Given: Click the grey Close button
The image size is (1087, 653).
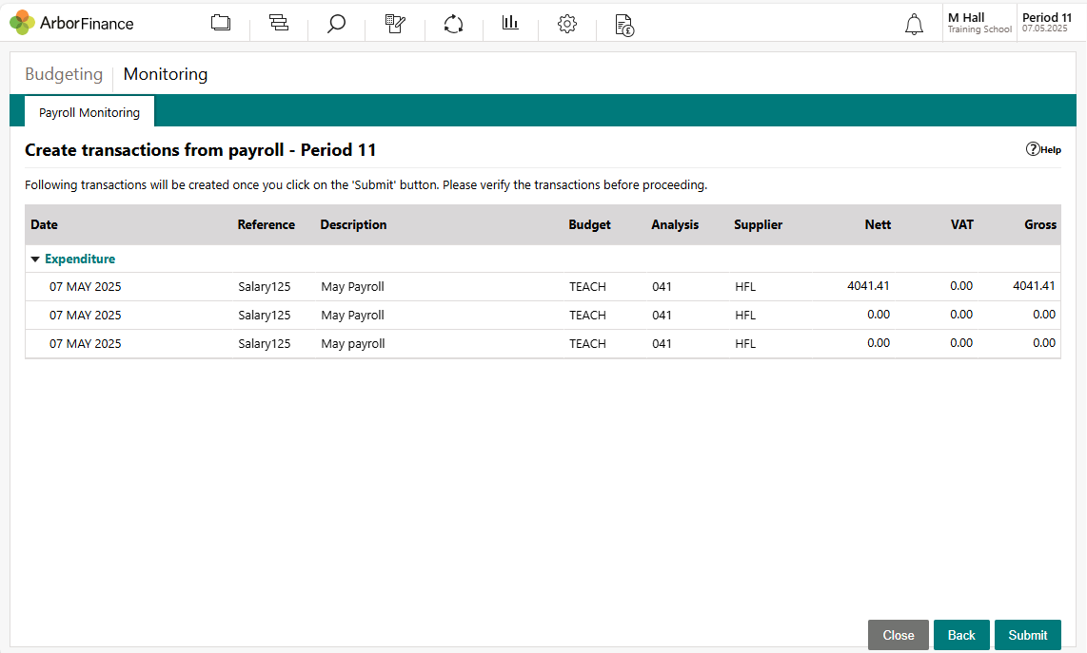Looking at the screenshot, I should (x=898, y=635).
